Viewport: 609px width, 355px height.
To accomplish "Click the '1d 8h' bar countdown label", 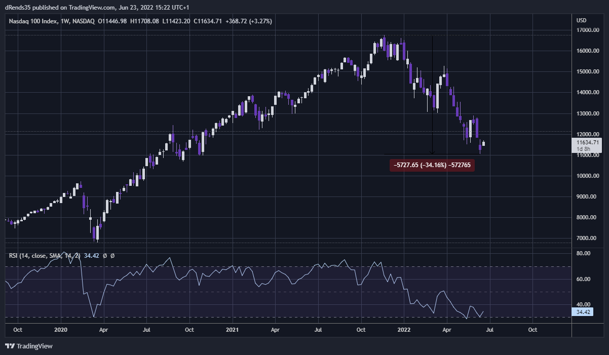I will coord(584,149).
